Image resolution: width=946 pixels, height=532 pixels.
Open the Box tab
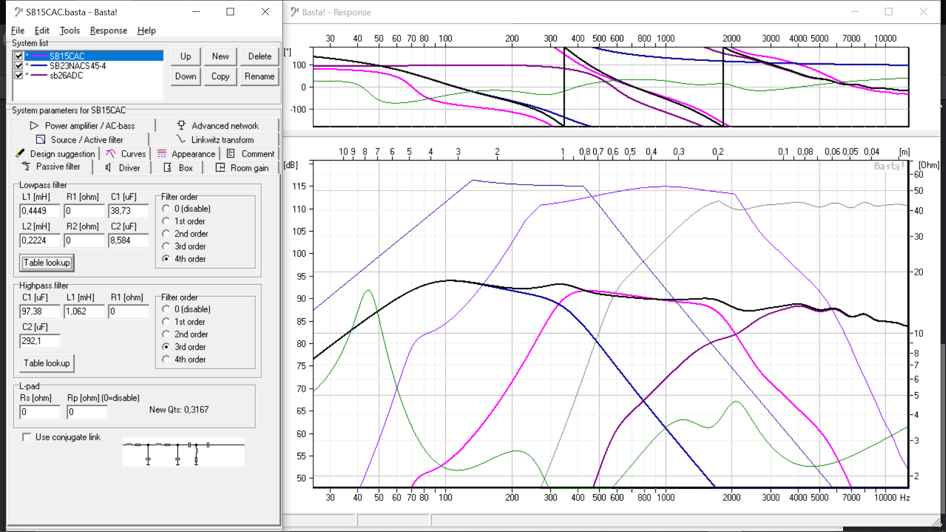point(178,168)
